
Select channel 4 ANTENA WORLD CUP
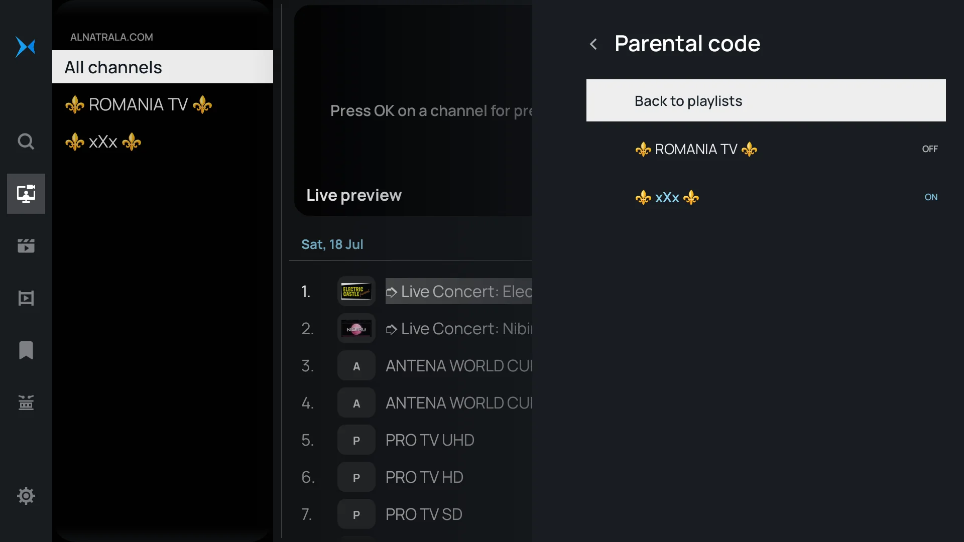tap(459, 403)
